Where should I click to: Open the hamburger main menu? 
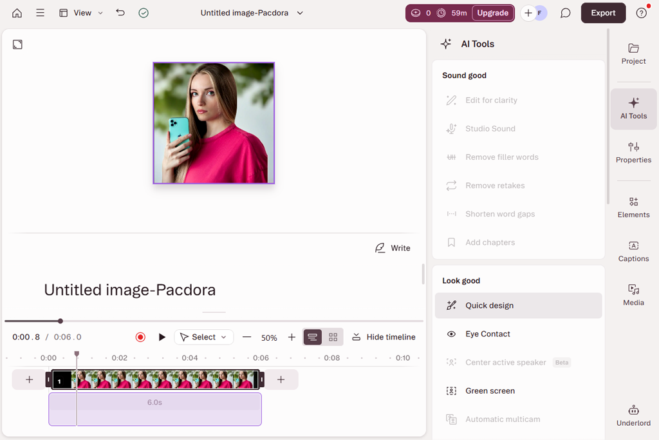tap(40, 13)
